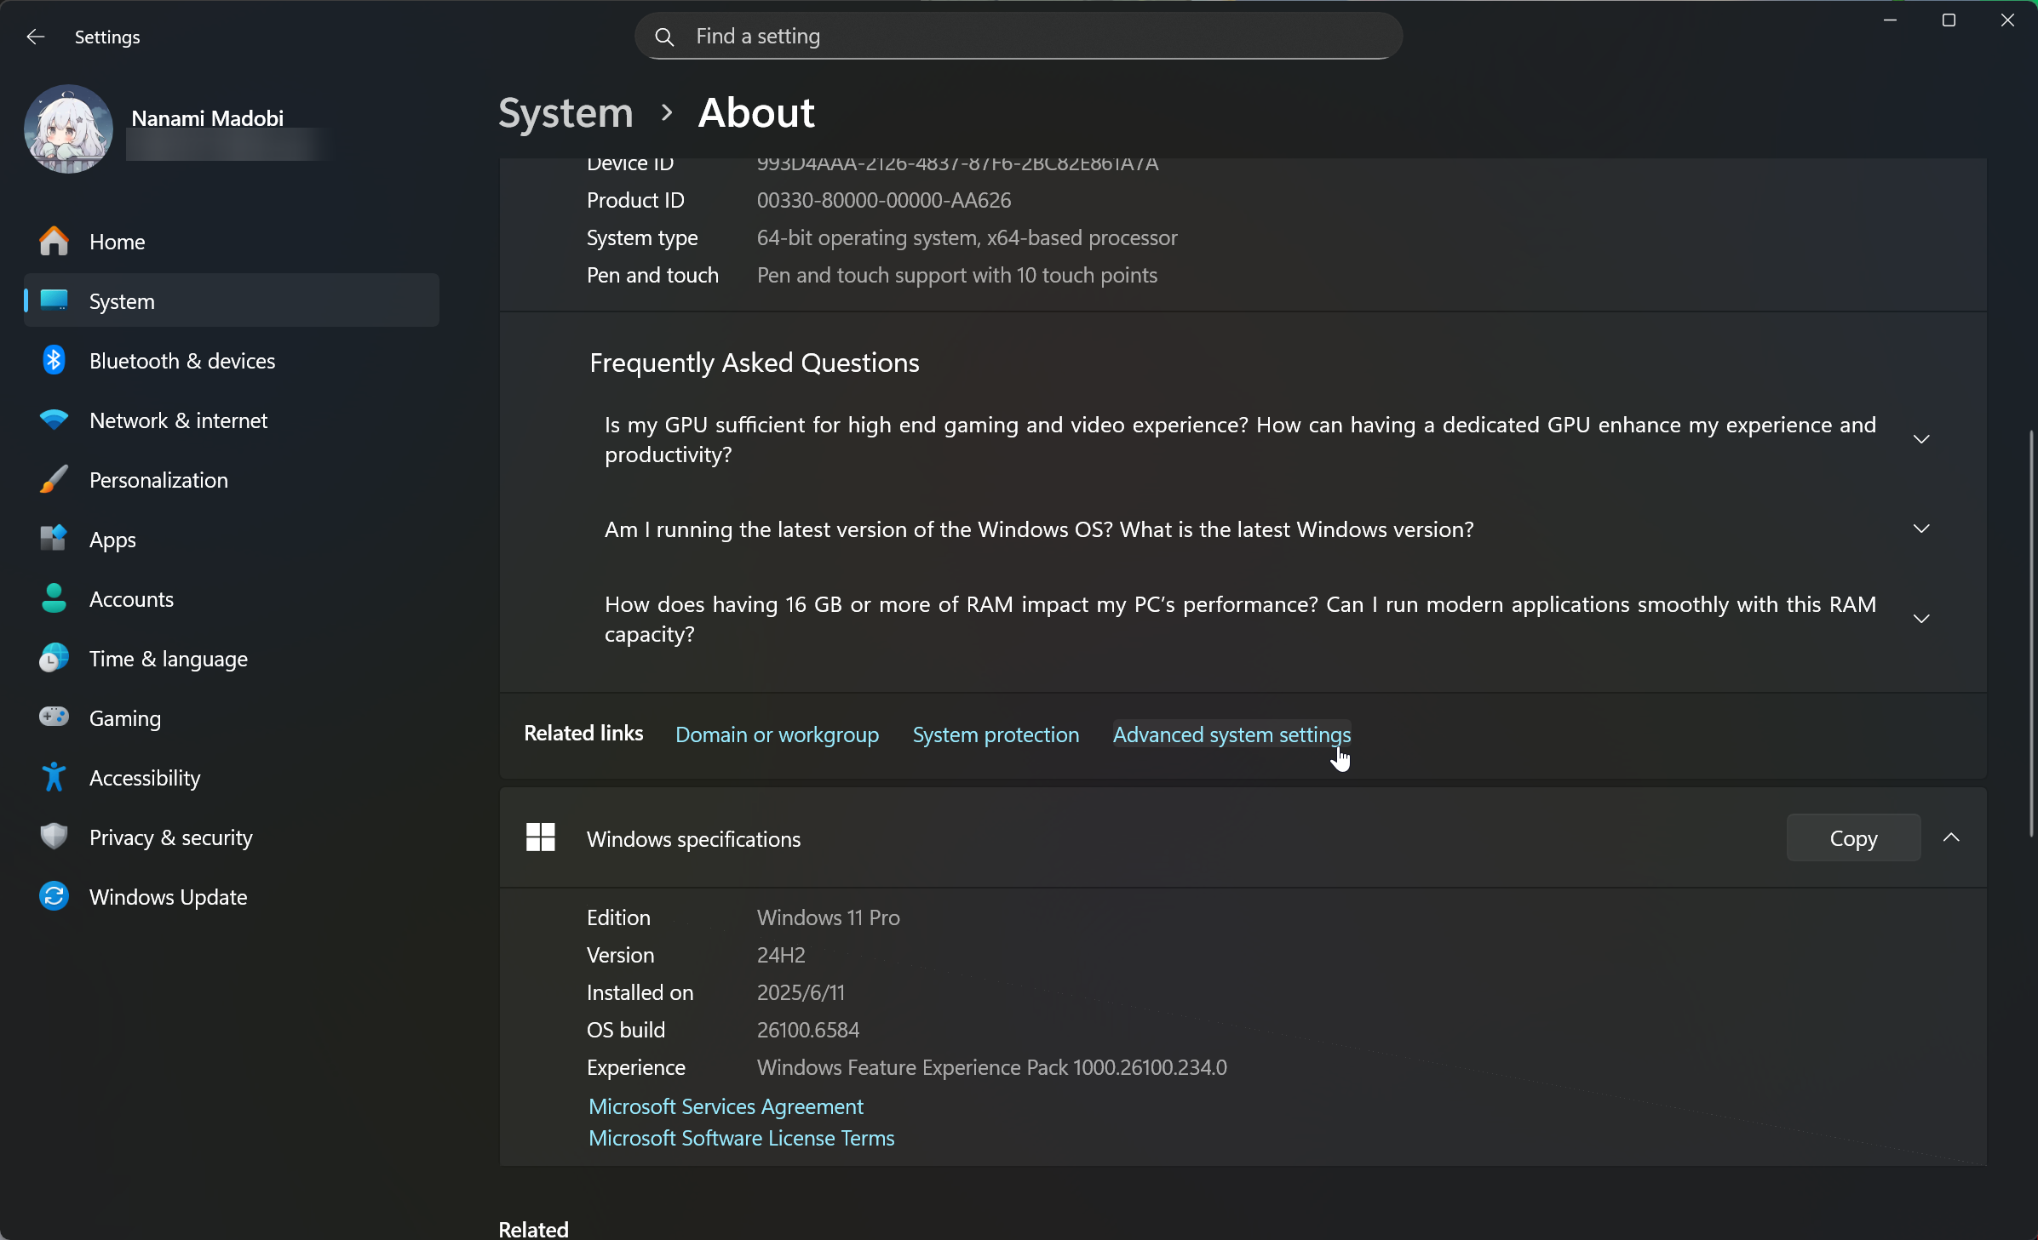Image resolution: width=2038 pixels, height=1240 pixels.
Task: Click the System monitor icon
Action: pos(54,300)
